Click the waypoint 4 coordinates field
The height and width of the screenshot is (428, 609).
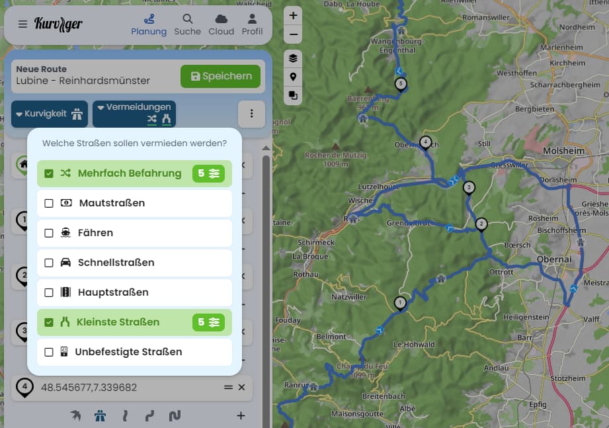(x=126, y=388)
